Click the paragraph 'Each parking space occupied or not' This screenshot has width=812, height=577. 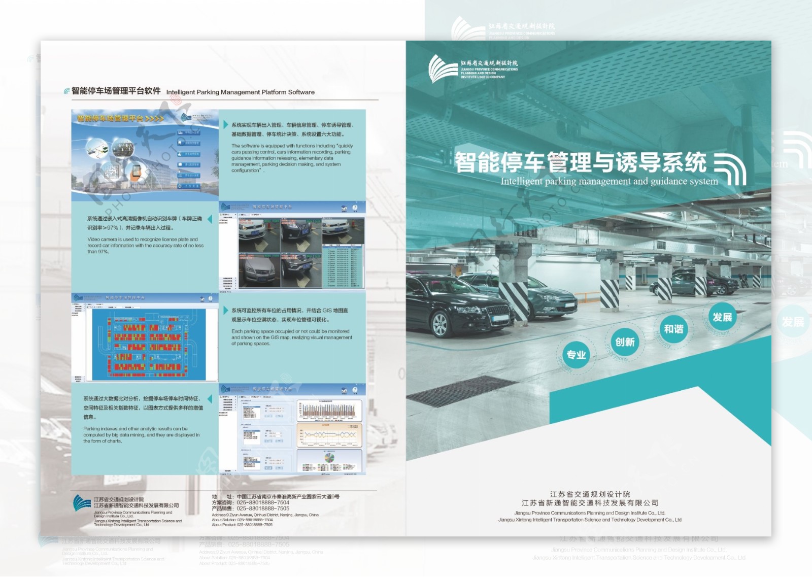pos(292,337)
